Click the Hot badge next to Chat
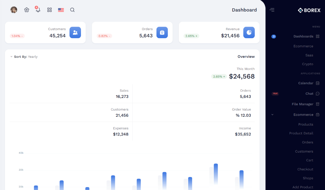Image resolution: width=325 pixels, height=190 pixels. (x=275, y=94)
